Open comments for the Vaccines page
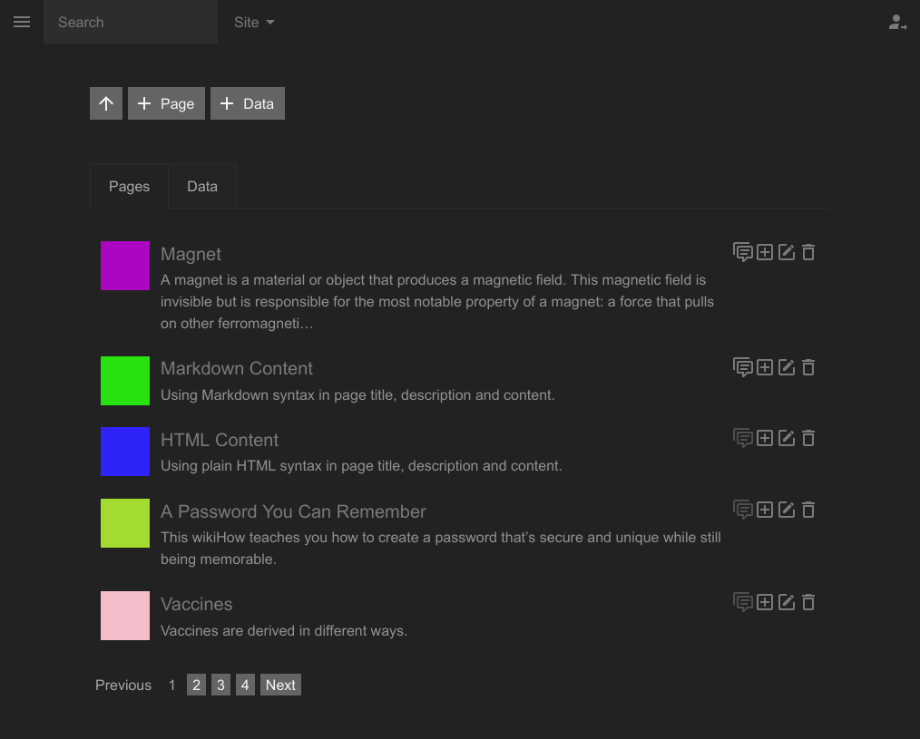This screenshot has width=920, height=739. point(742,602)
